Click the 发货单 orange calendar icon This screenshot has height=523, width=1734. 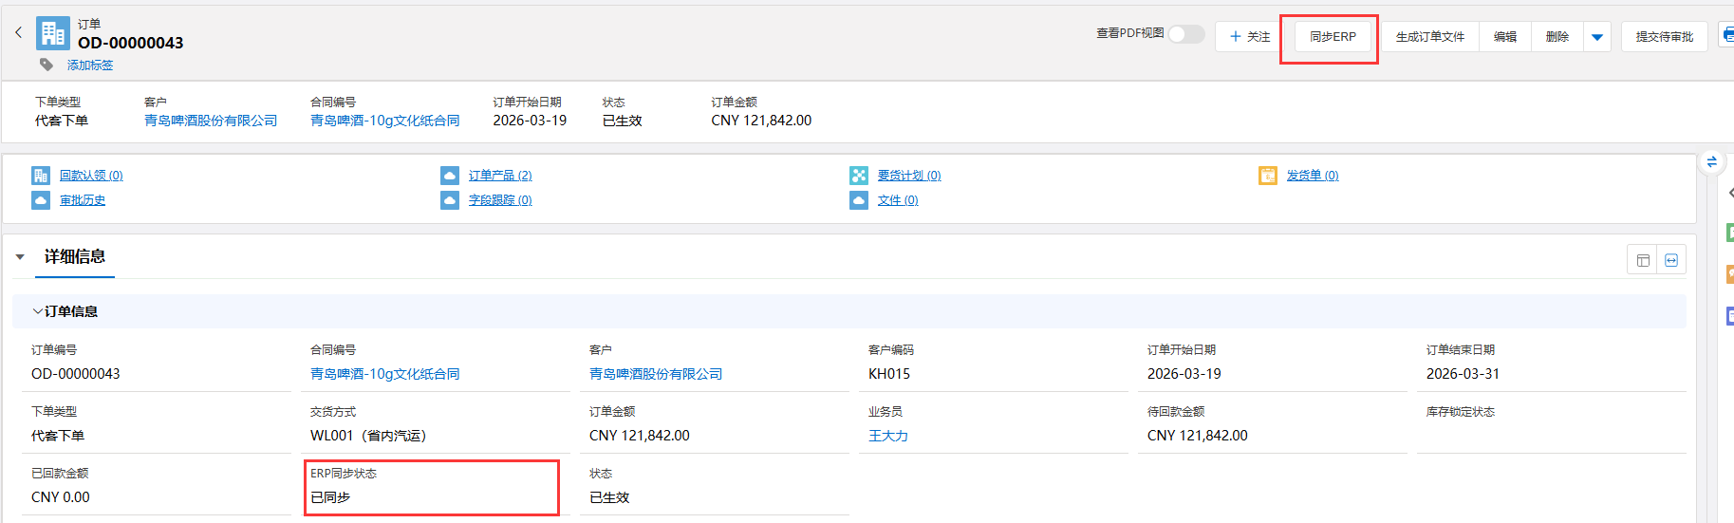[x=1268, y=176]
